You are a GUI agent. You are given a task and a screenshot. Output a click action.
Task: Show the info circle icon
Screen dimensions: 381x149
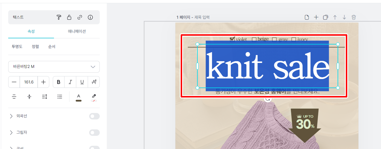(x=90, y=17)
